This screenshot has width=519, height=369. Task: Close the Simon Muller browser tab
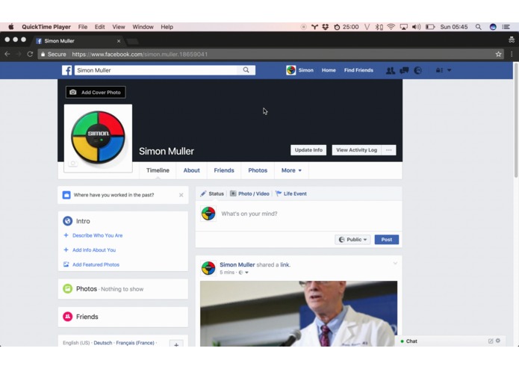pos(119,41)
